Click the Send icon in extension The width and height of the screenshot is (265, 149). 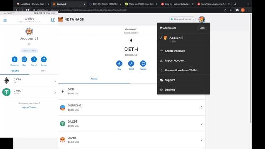(131, 63)
